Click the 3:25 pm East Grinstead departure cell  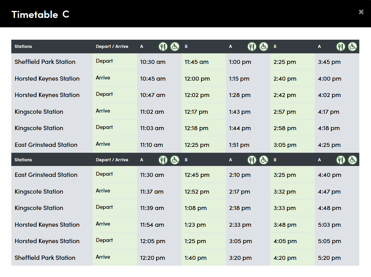point(285,175)
